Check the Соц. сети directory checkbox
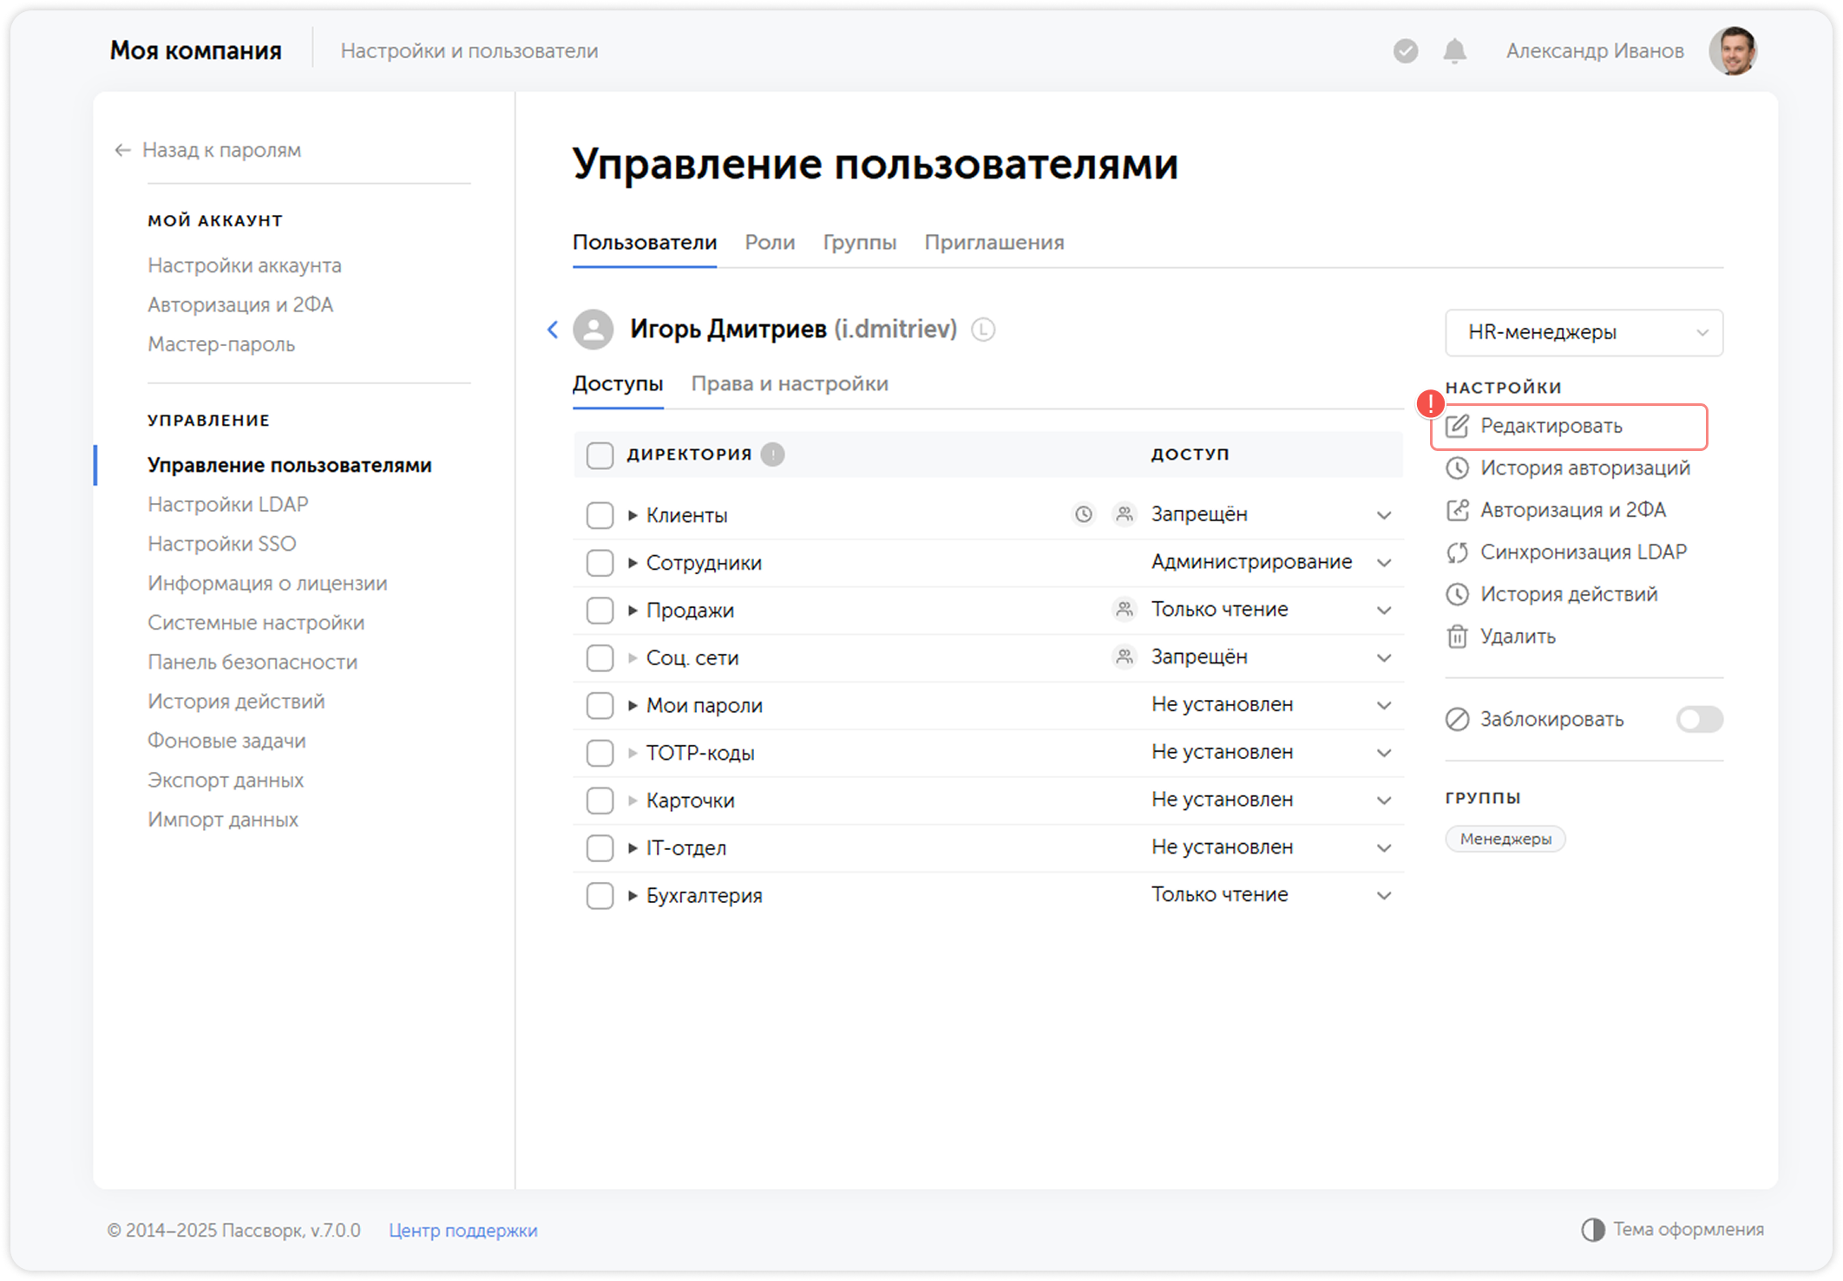The width and height of the screenshot is (1843, 1281). tap(600, 658)
